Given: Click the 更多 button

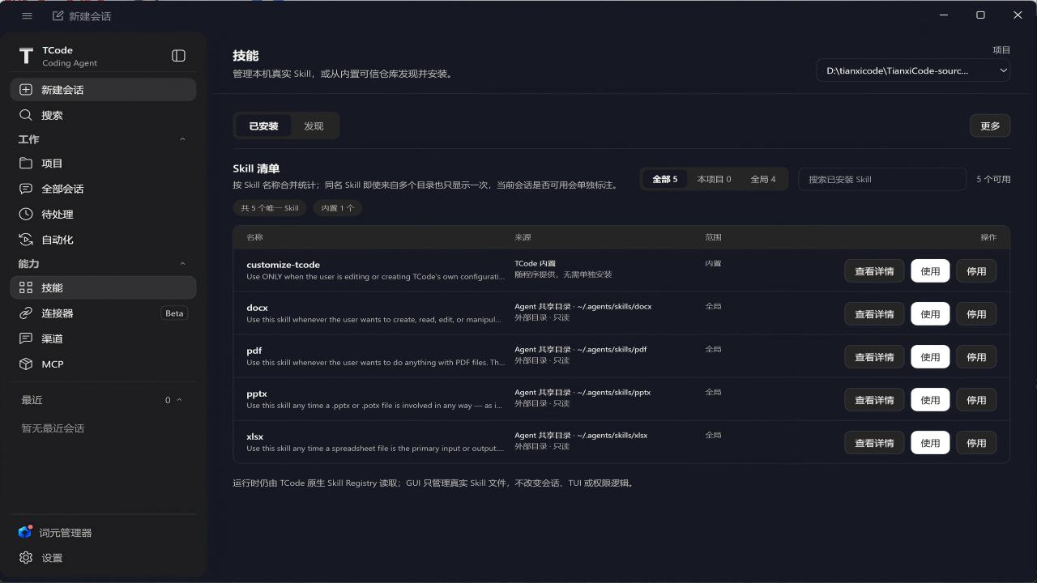Looking at the screenshot, I should (x=990, y=126).
